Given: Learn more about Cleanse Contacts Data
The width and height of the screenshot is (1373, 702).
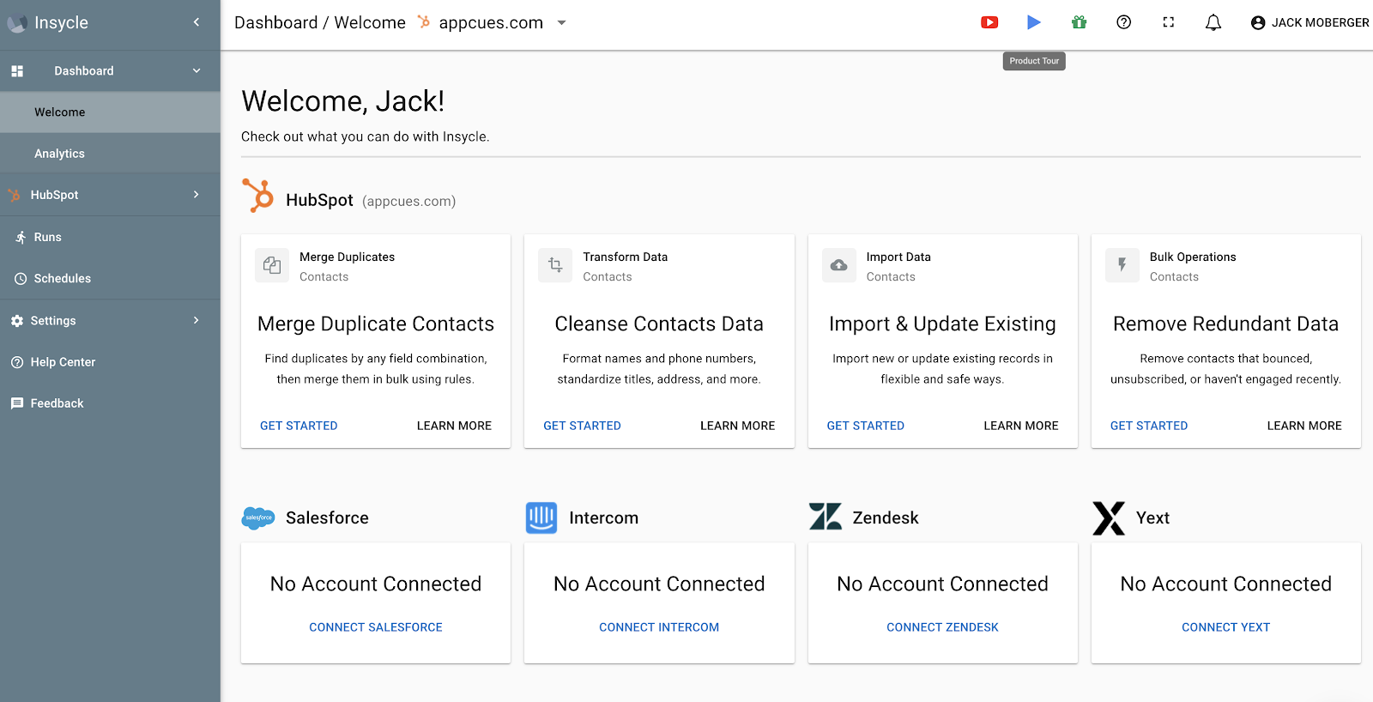Looking at the screenshot, I should [737, 426].
